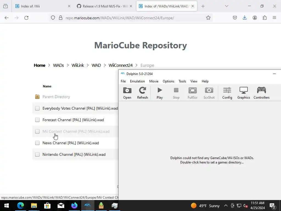The width and height of the screenshot is (281, 211).
Task: Download Forecast Channel [PAL] wad file
Action: coord(73,120)
